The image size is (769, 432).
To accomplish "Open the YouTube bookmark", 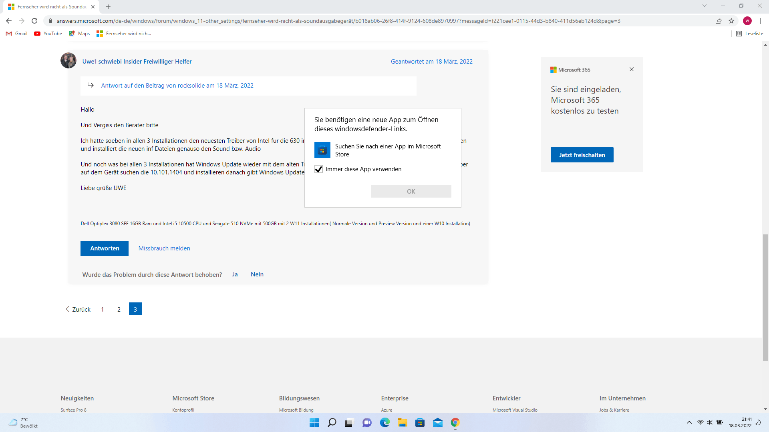I will (48, 34).
